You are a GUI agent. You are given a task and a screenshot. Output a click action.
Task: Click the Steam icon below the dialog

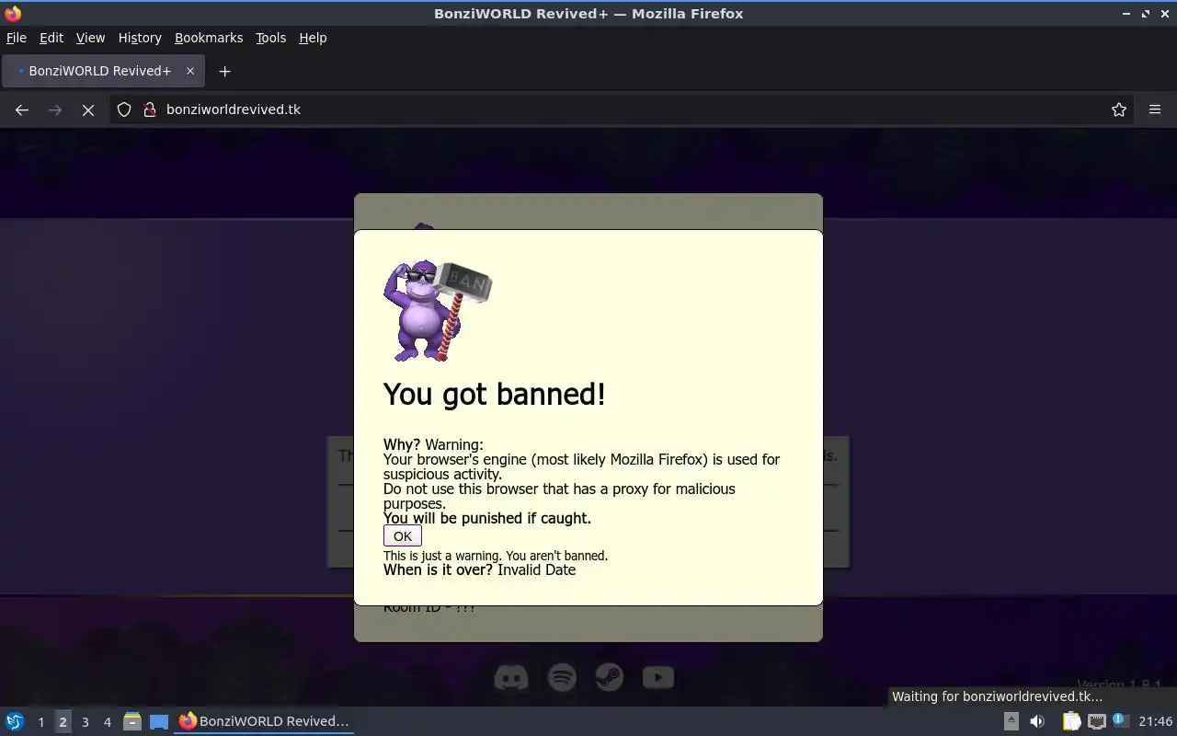[609, 678]
